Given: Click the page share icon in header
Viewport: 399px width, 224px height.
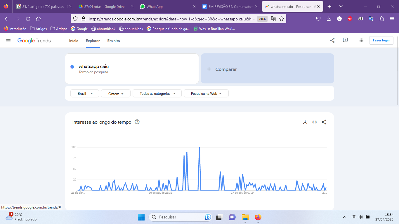Looking at the screenshot, I should coord(332,41).
